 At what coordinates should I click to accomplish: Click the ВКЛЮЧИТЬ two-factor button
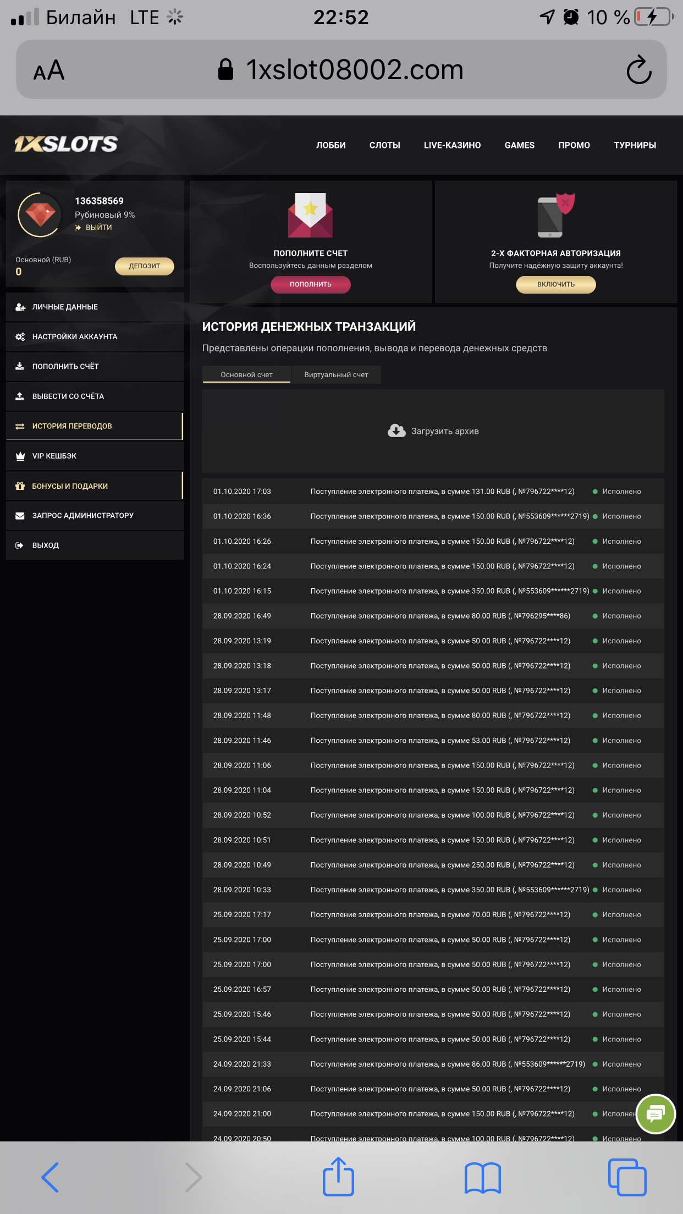[555, 284]
